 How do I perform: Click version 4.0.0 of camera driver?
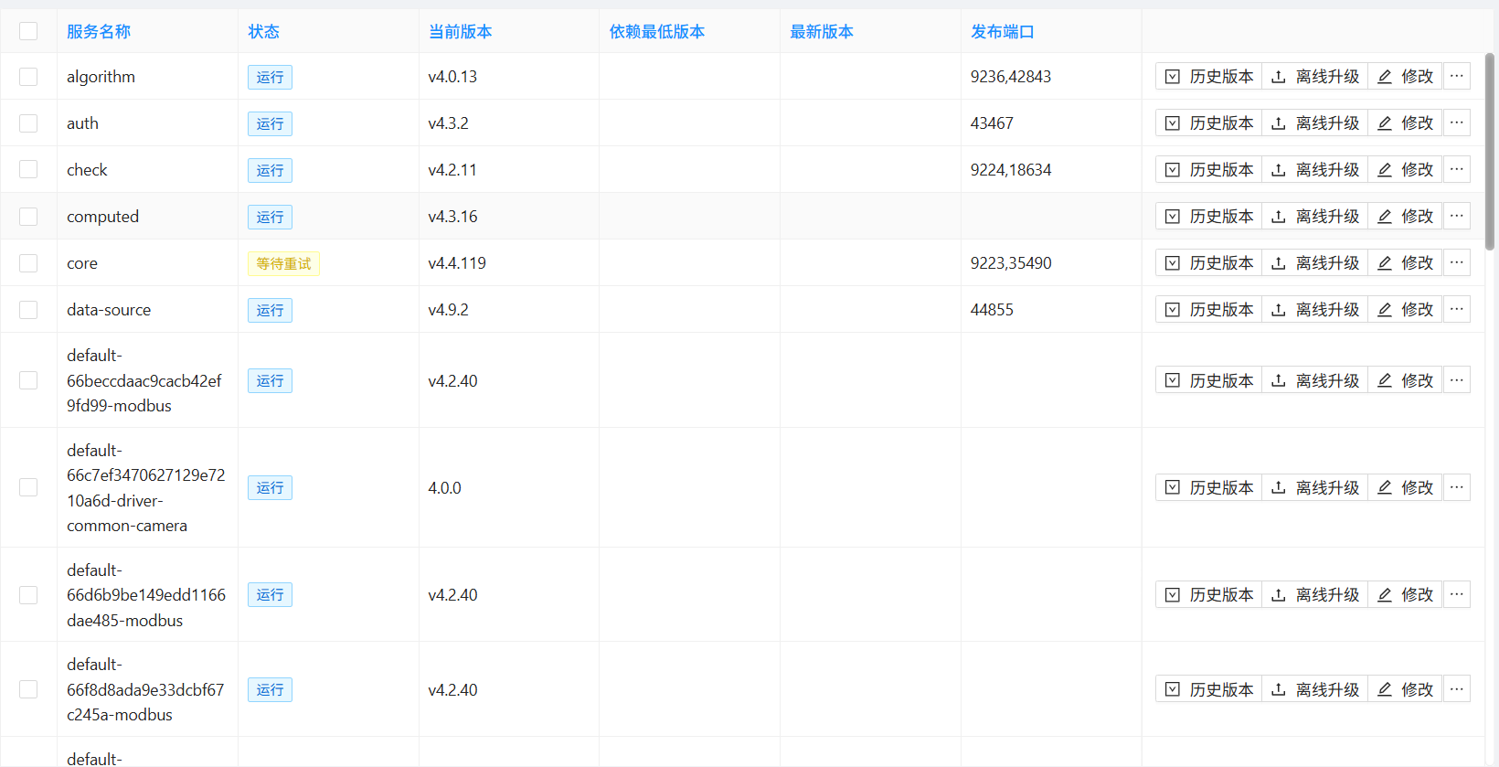point(444,488)
